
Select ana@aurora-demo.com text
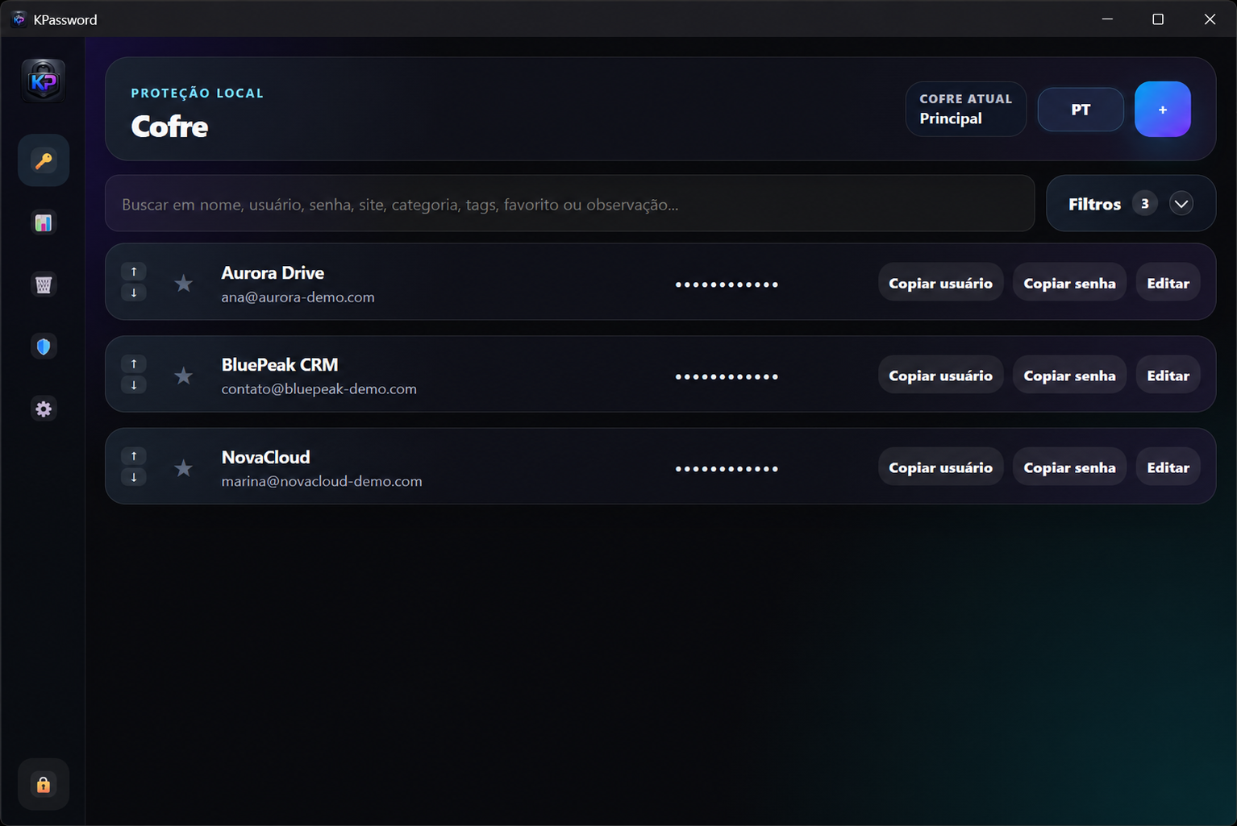point(298,297)
